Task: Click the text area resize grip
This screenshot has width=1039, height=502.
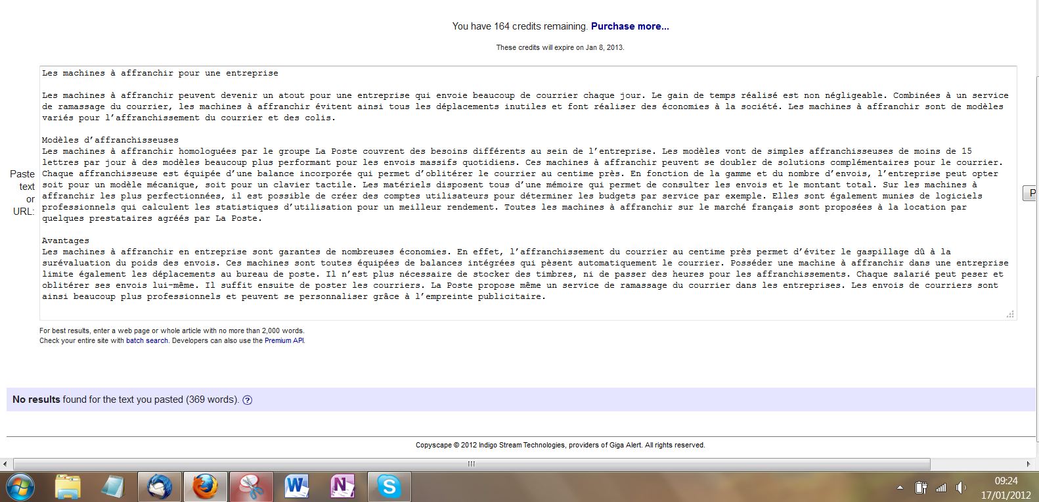Action: click(1010, 314)
